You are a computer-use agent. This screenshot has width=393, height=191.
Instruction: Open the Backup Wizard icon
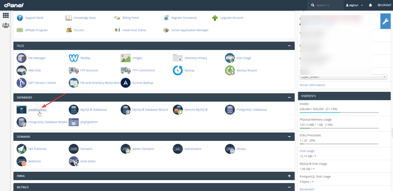(230, 70)
